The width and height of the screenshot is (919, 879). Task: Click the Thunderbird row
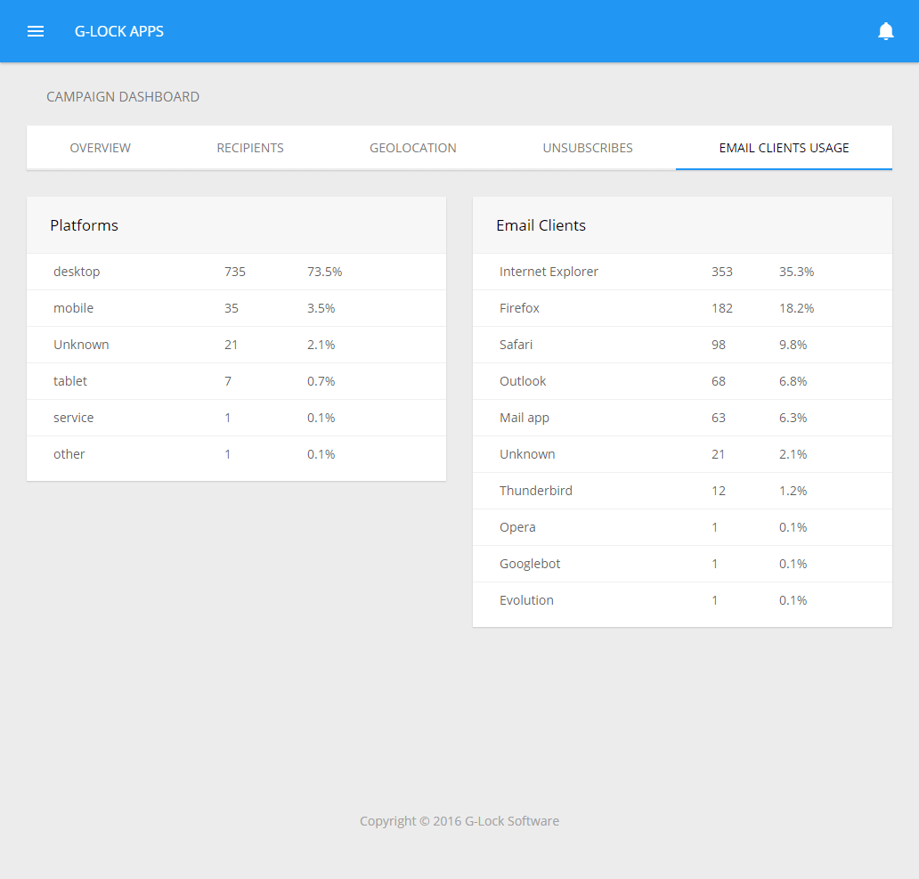coord(536,491)
